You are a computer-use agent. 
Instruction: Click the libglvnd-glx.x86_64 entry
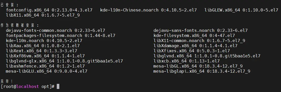(x=64, y=61)
